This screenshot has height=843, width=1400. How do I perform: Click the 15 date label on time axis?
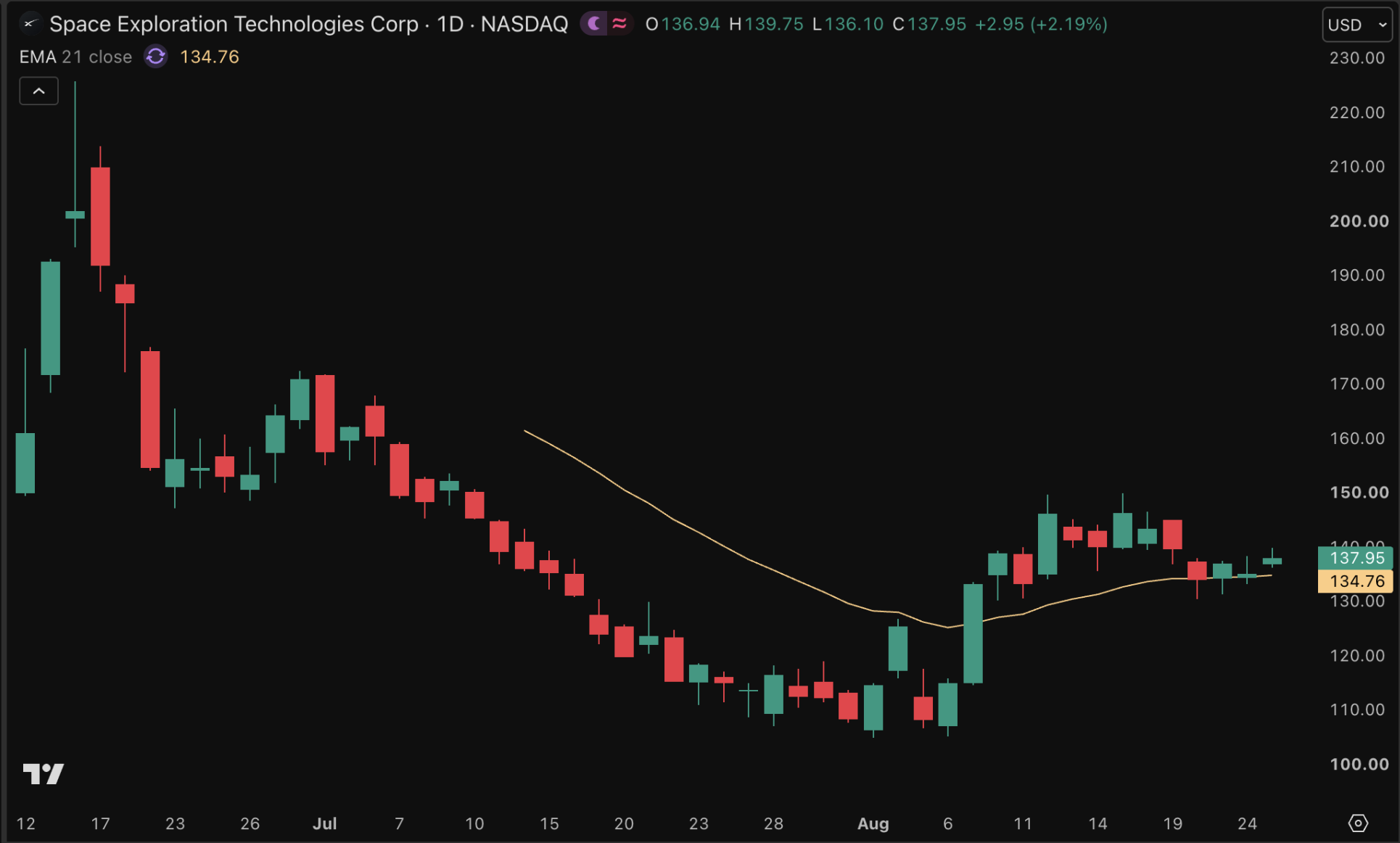(x=549, y=823)
